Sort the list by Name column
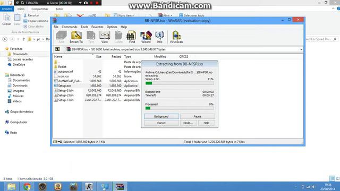Viewport: 340px width, 191px height. pos(58,57)
